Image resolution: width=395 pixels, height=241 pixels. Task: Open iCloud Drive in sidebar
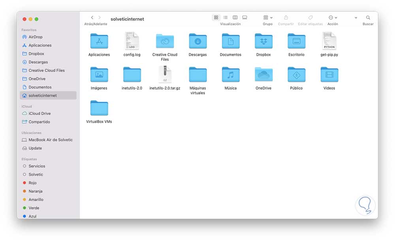click(48, 113)
